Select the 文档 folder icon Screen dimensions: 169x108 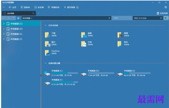tap(84, 44)
